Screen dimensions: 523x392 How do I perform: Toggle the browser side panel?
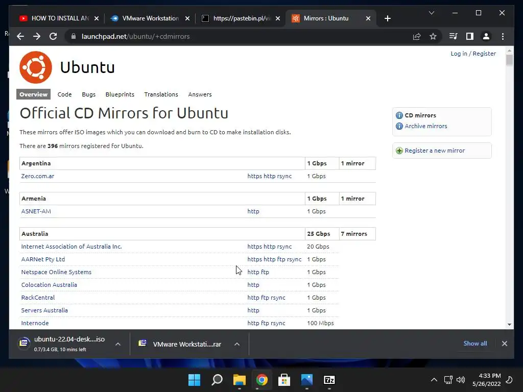coord(470,36)
